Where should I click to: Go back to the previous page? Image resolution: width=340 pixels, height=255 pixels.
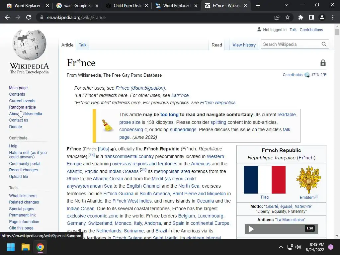tap(7, 17)
